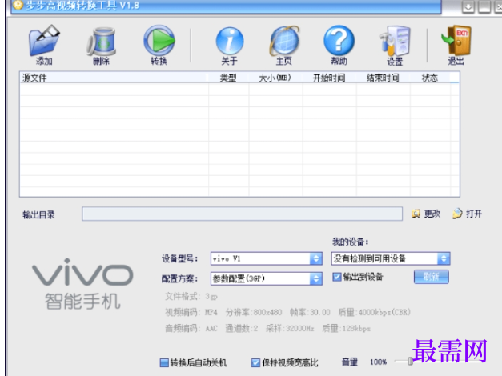Click the 质量:4000kbps(CBR) text

[x=374, y=312]
